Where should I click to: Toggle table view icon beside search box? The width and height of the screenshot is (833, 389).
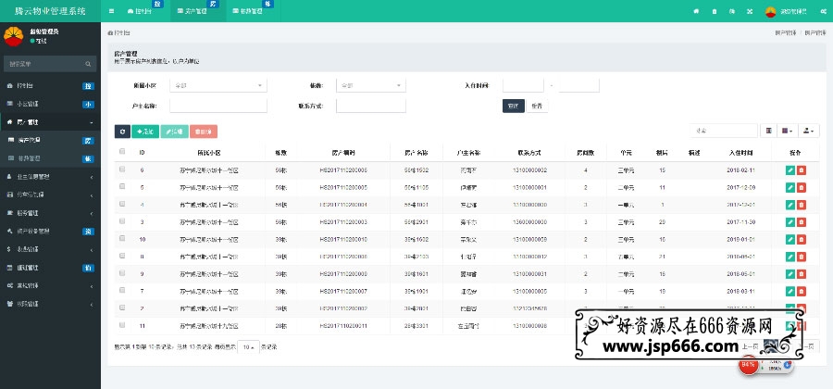click(770, 131)
